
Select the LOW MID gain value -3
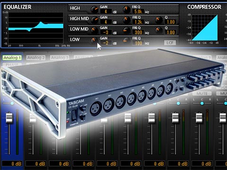point(106,33)
